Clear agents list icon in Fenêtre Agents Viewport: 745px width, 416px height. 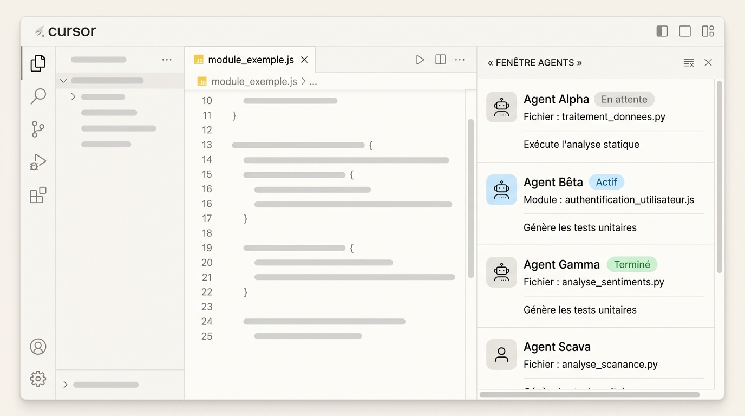[x=689, y=63]
